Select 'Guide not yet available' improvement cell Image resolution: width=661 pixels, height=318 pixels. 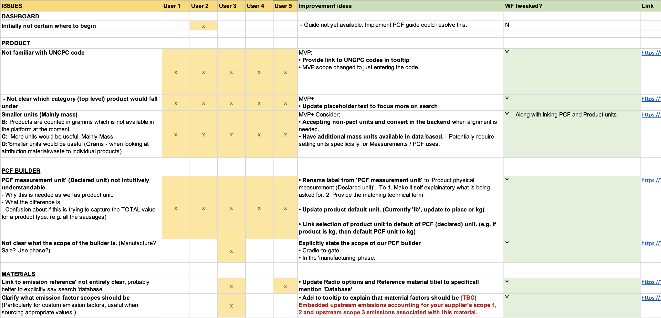coord(400,25)
